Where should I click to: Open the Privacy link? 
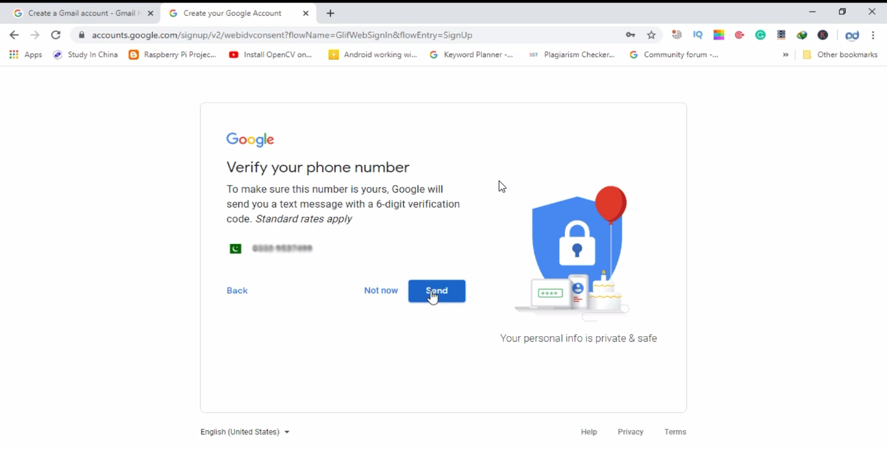point(631,431)
